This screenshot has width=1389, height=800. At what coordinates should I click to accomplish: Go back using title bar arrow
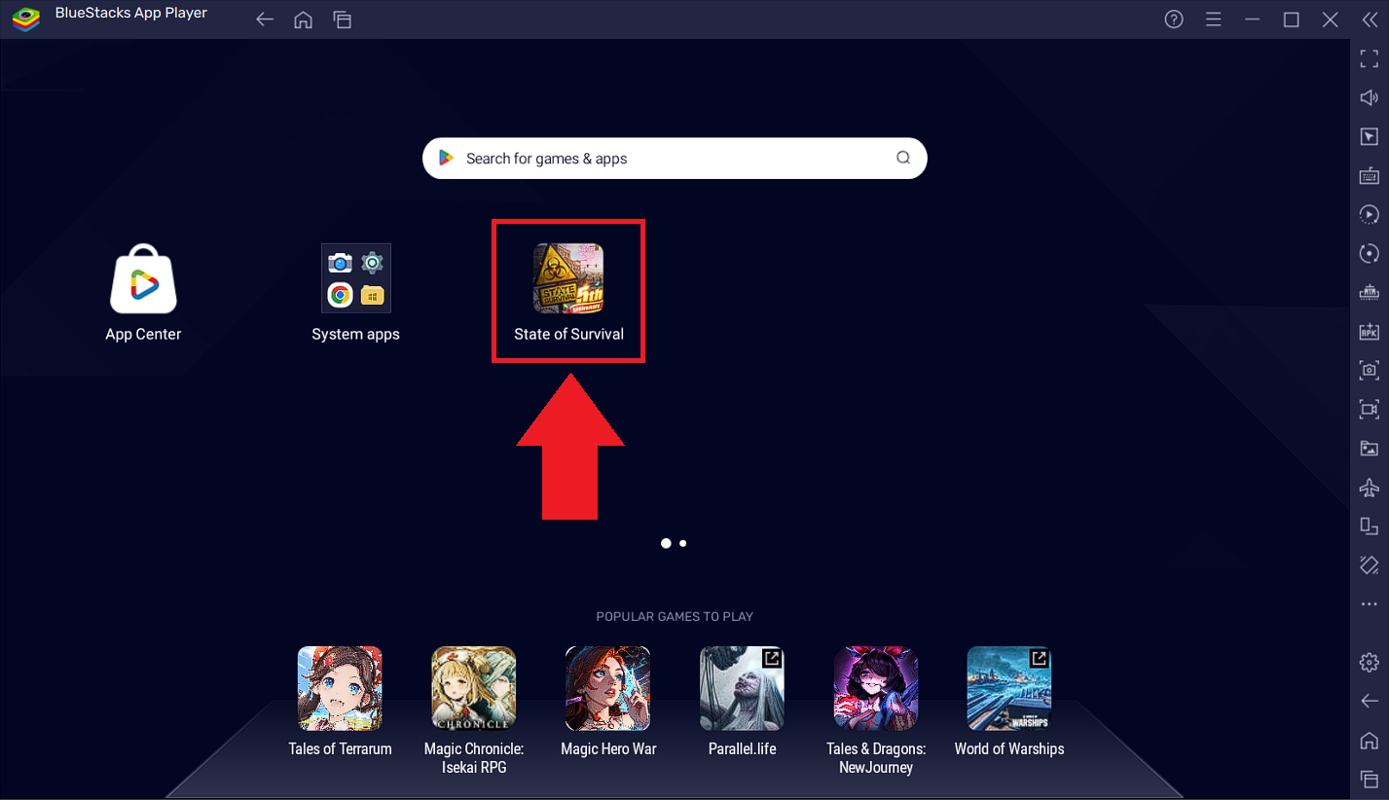click(265, 19)
